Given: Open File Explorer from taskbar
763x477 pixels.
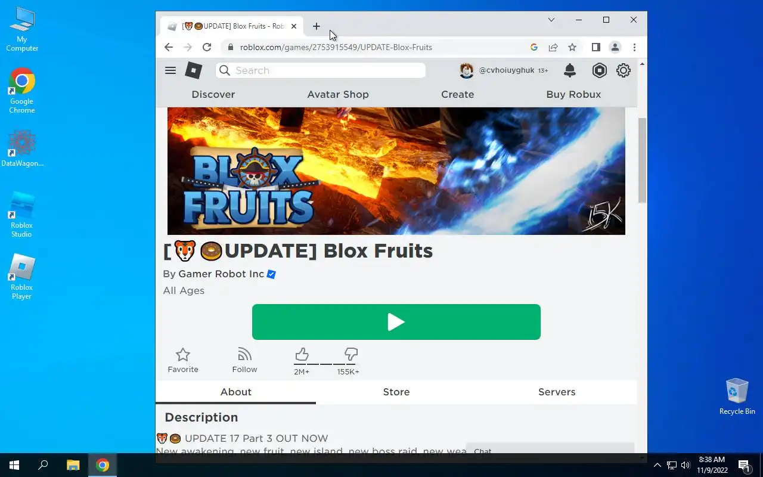Looking at the screenshot, I should point(73,465).
